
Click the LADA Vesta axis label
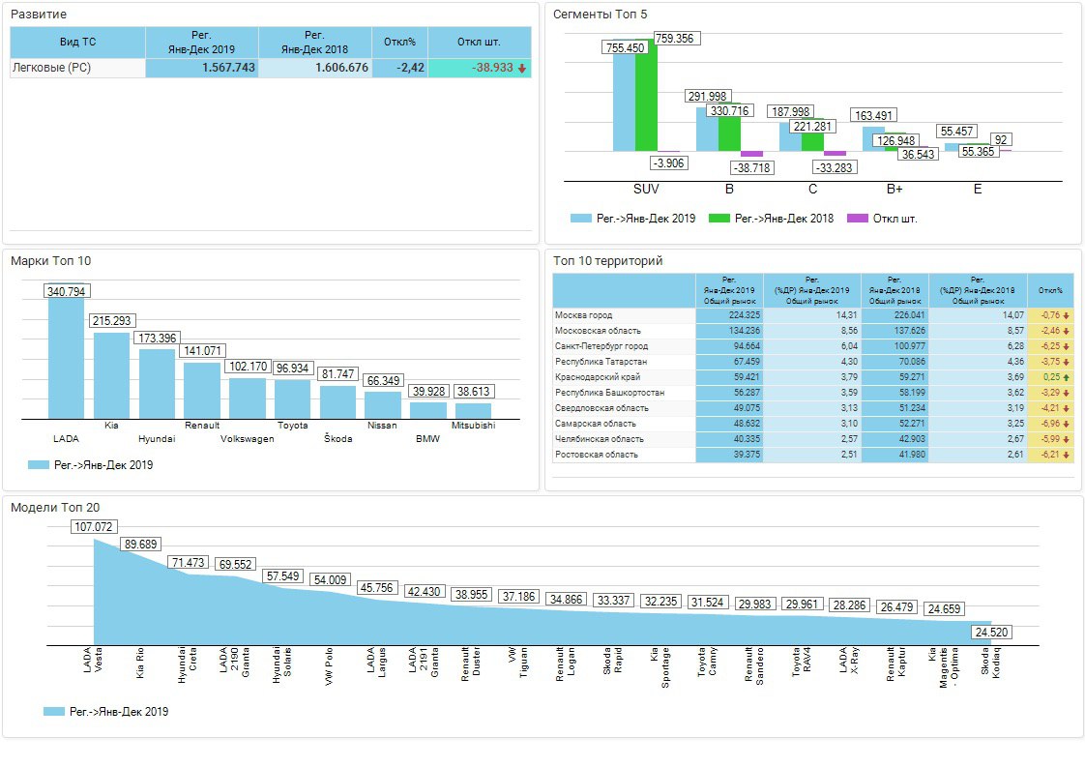tap(93, 660)
